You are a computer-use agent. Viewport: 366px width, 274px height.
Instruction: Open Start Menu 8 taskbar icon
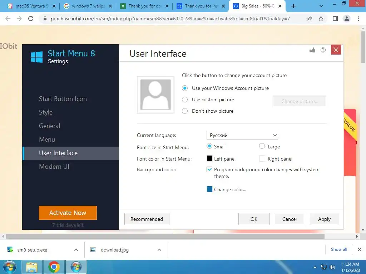76,267
